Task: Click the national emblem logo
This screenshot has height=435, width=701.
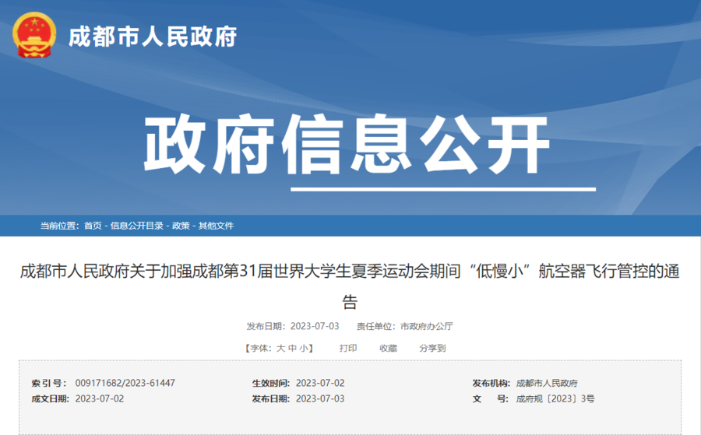Action: click(x=33, y=35)
